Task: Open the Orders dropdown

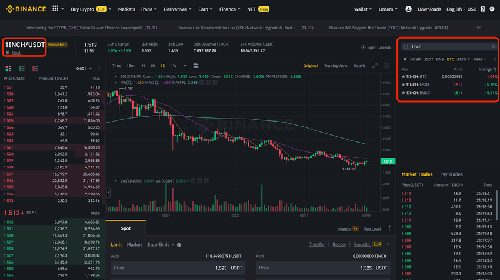Action: 388,9
